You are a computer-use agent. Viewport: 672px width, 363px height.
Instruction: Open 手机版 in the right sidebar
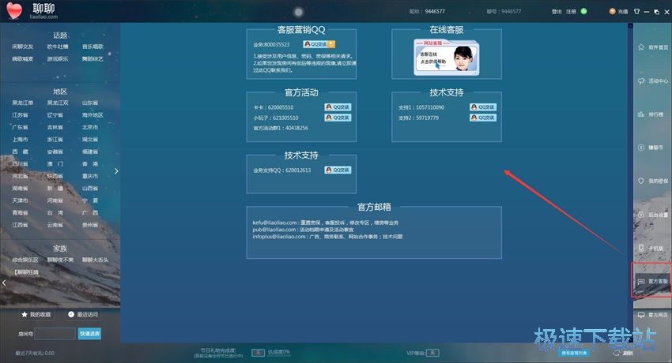click(651, 248)
